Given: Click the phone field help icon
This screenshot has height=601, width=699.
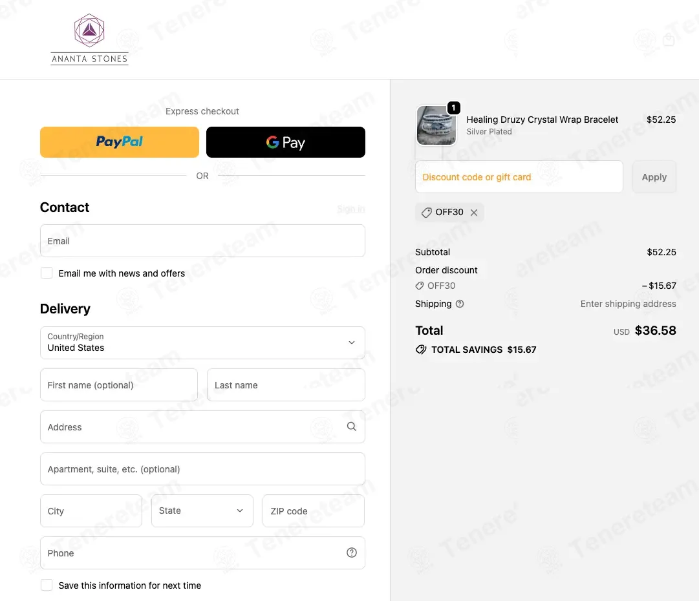Looking at the screenshot, I should (x=351, y=553).
